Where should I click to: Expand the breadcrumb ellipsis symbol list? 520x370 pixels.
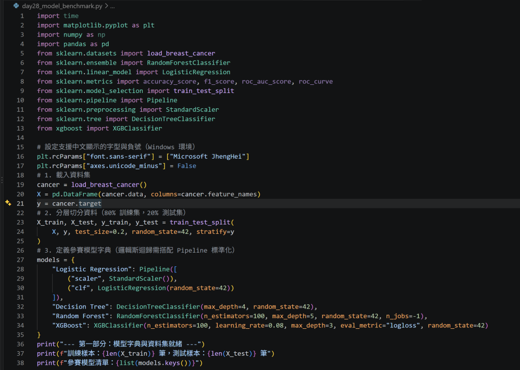(112, 6)
